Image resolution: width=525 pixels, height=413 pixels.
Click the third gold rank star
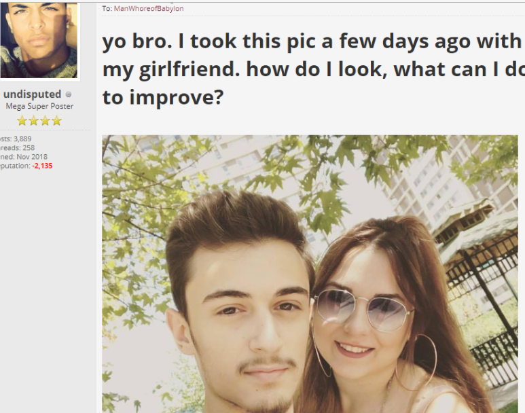tap(46, 121)
